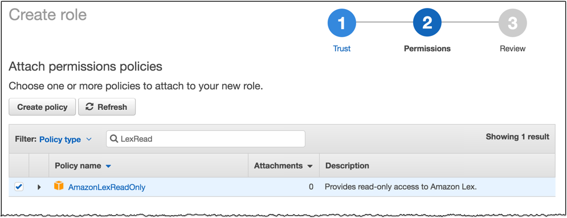Click the LexRead search input field
This screenshot has height=218, width=567.
click(x=205, y=139)
